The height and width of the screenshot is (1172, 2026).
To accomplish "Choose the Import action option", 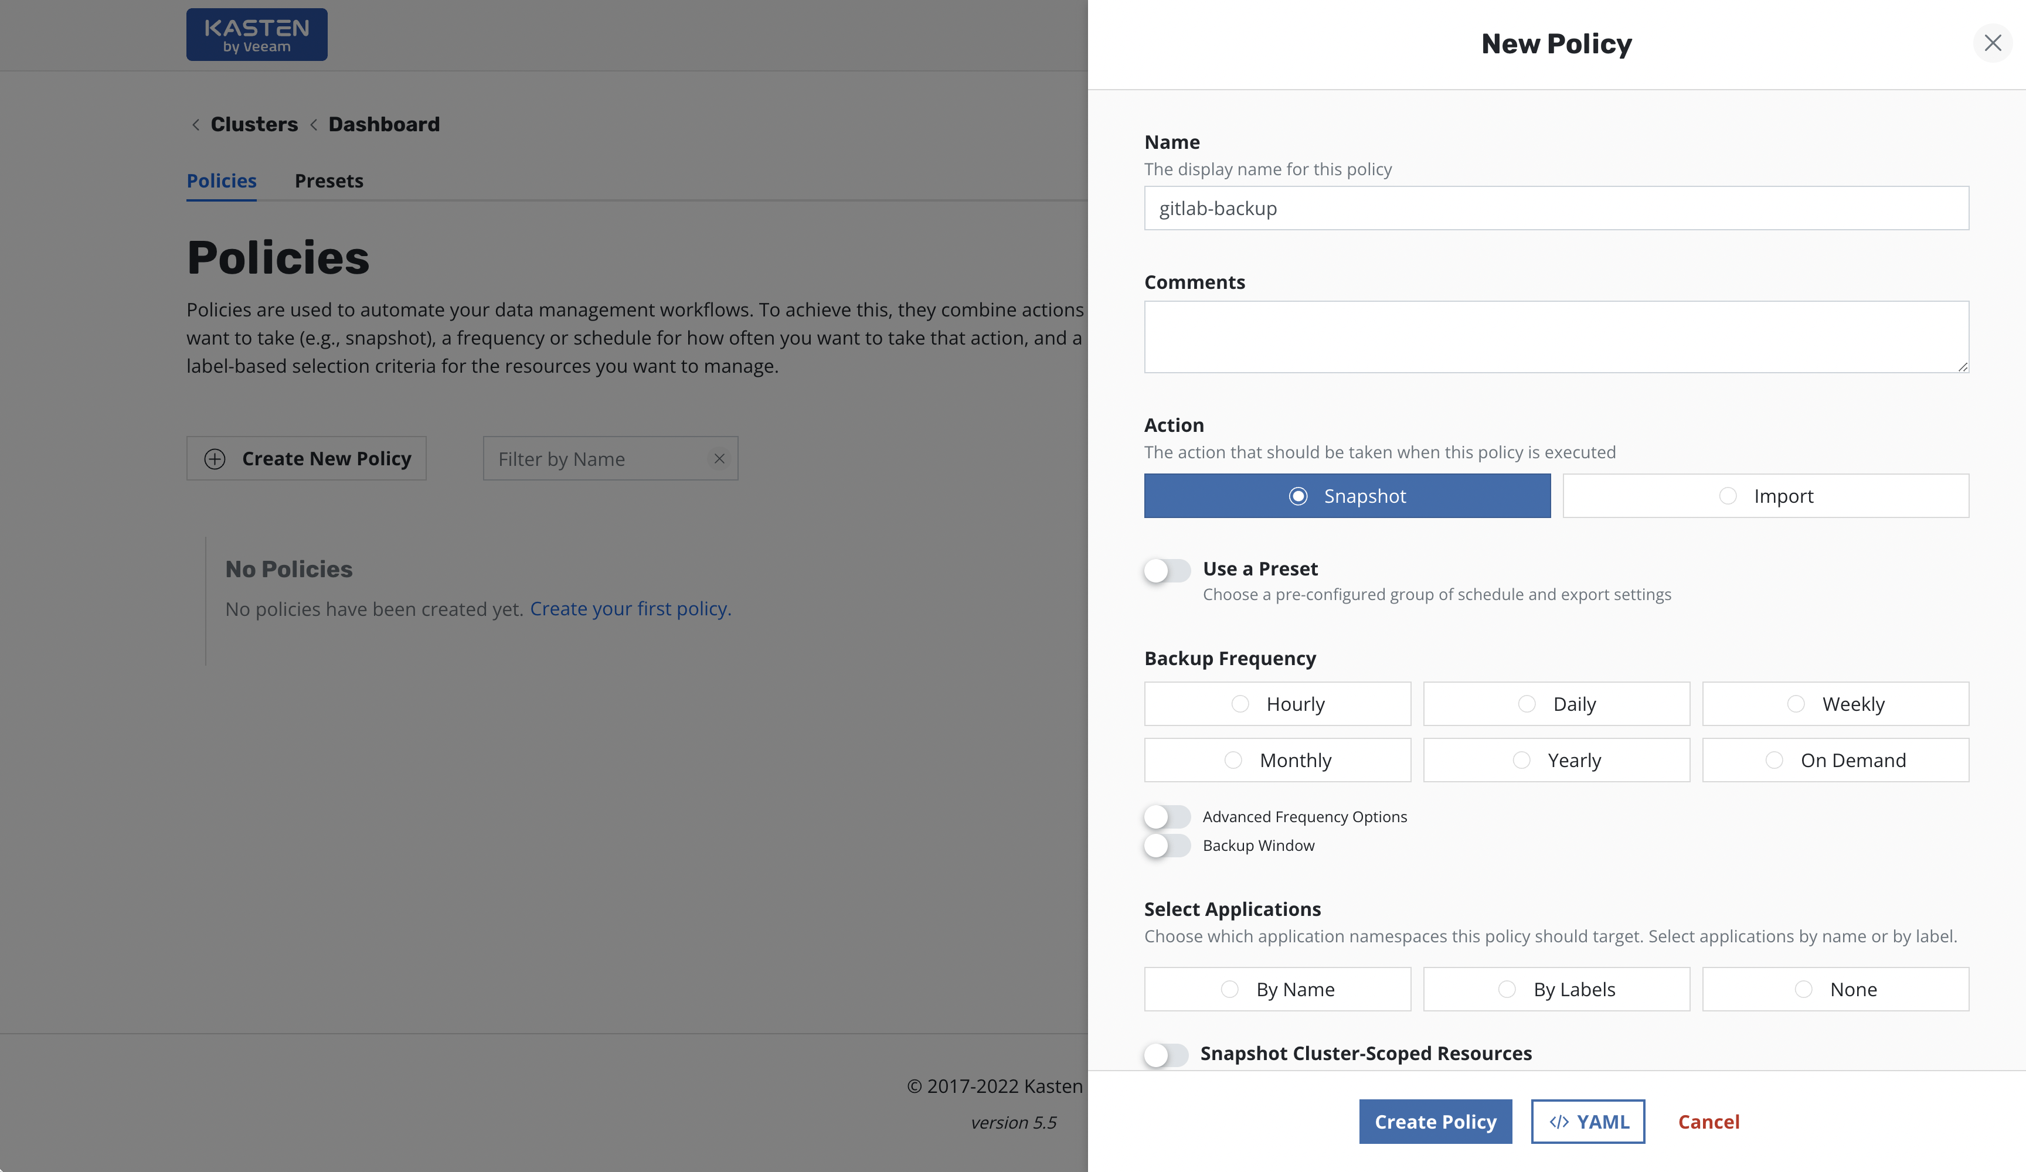I will 1765,496.
